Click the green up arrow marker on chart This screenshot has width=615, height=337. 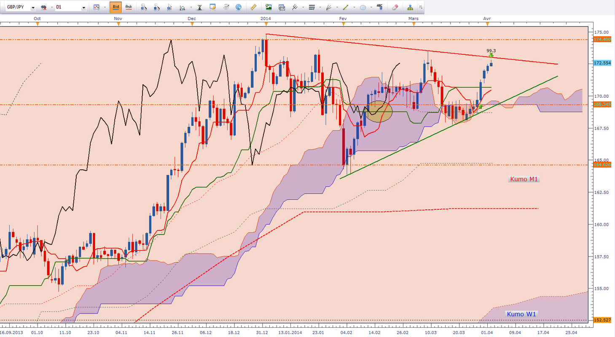click(481, 106)
